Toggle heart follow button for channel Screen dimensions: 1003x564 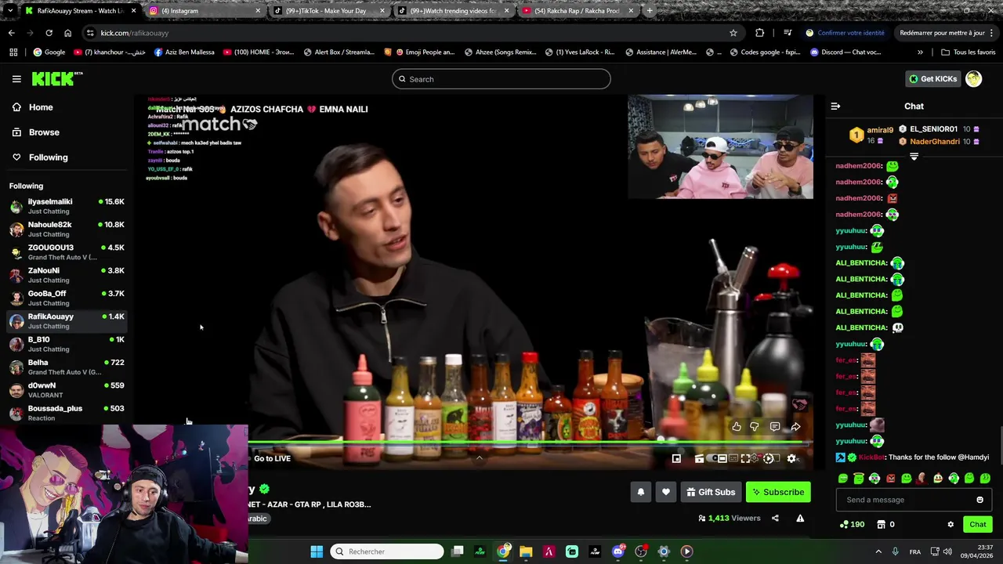point(666,492)
